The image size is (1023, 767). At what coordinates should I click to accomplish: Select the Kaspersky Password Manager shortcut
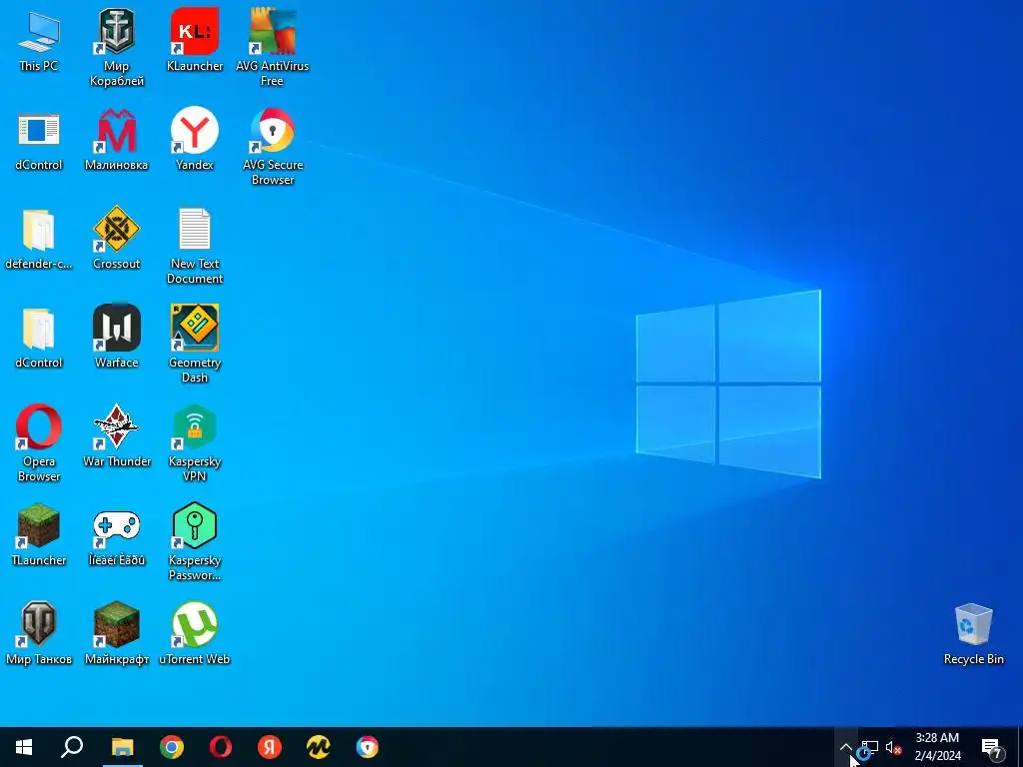pyautogui.click(x=195, y=543)
